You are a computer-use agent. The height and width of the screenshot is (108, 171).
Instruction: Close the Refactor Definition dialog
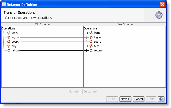click(x=162, y=5)
